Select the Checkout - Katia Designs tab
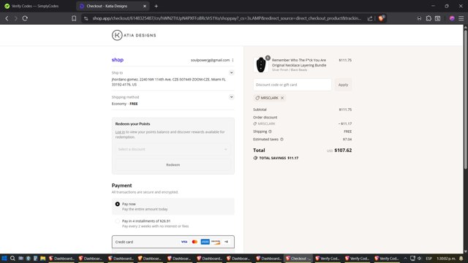Image resolution: width=468 pixels, height=263 pixels. point(113,6)
